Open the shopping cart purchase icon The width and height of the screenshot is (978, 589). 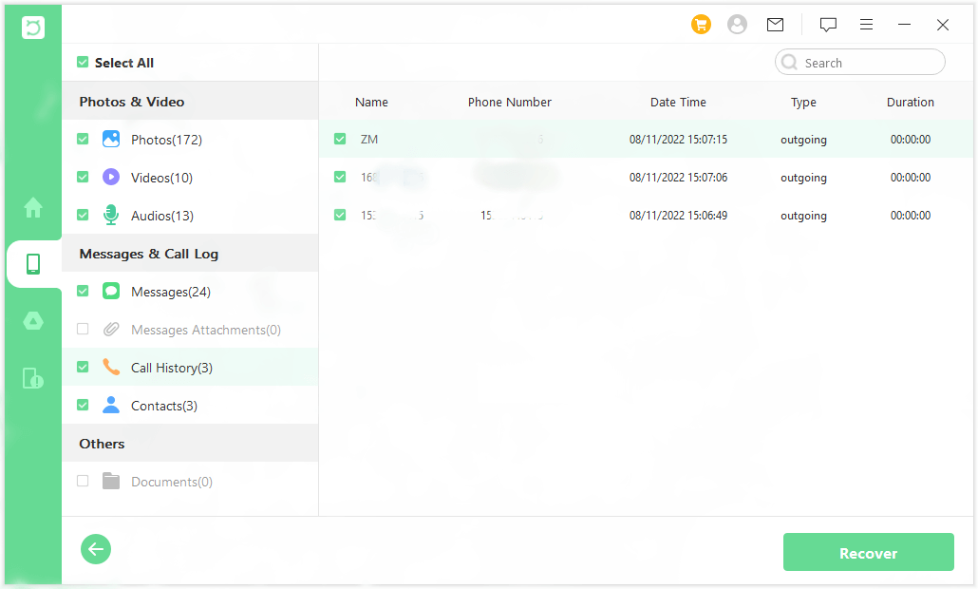701,24
